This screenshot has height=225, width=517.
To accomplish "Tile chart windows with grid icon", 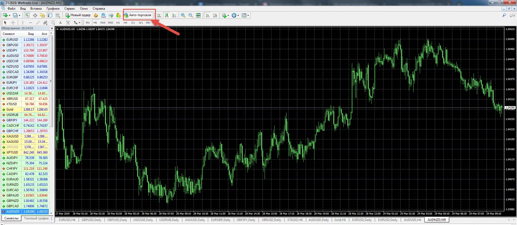I will [198, 15].
